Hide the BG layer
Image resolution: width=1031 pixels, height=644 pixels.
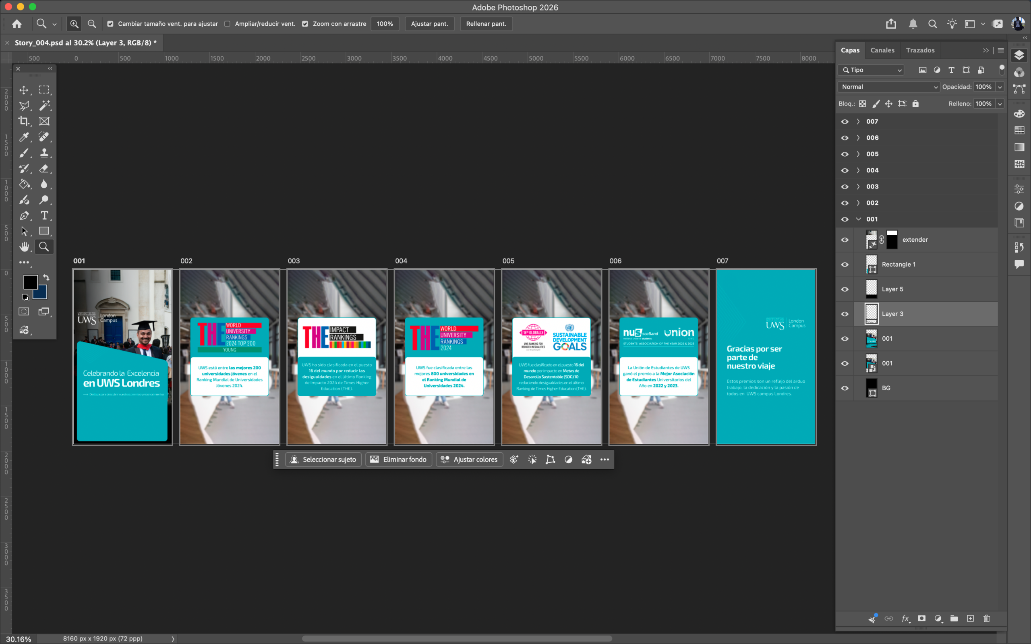[x=845, y=388]
